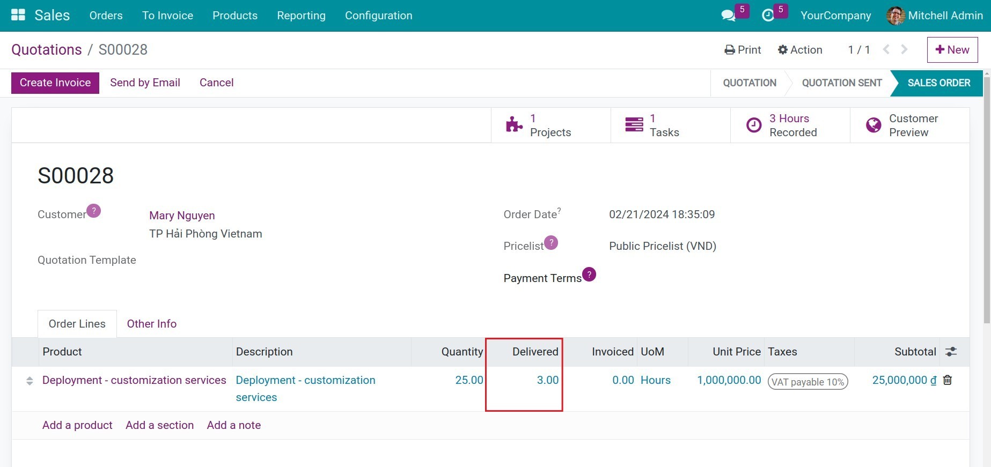Open the Reporting menu
The image size is (991, 467).
coord(301,16)
